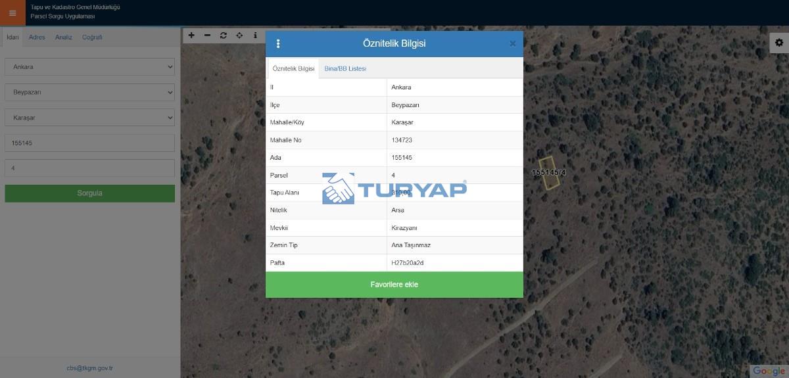Click the cbs@tkgm.gov.tr email link

[89, 368]
